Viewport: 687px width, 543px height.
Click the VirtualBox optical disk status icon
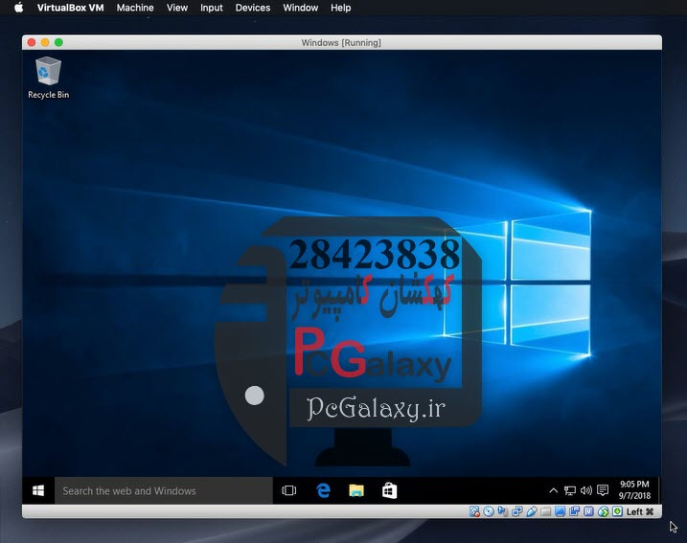(x=488, y=511)
